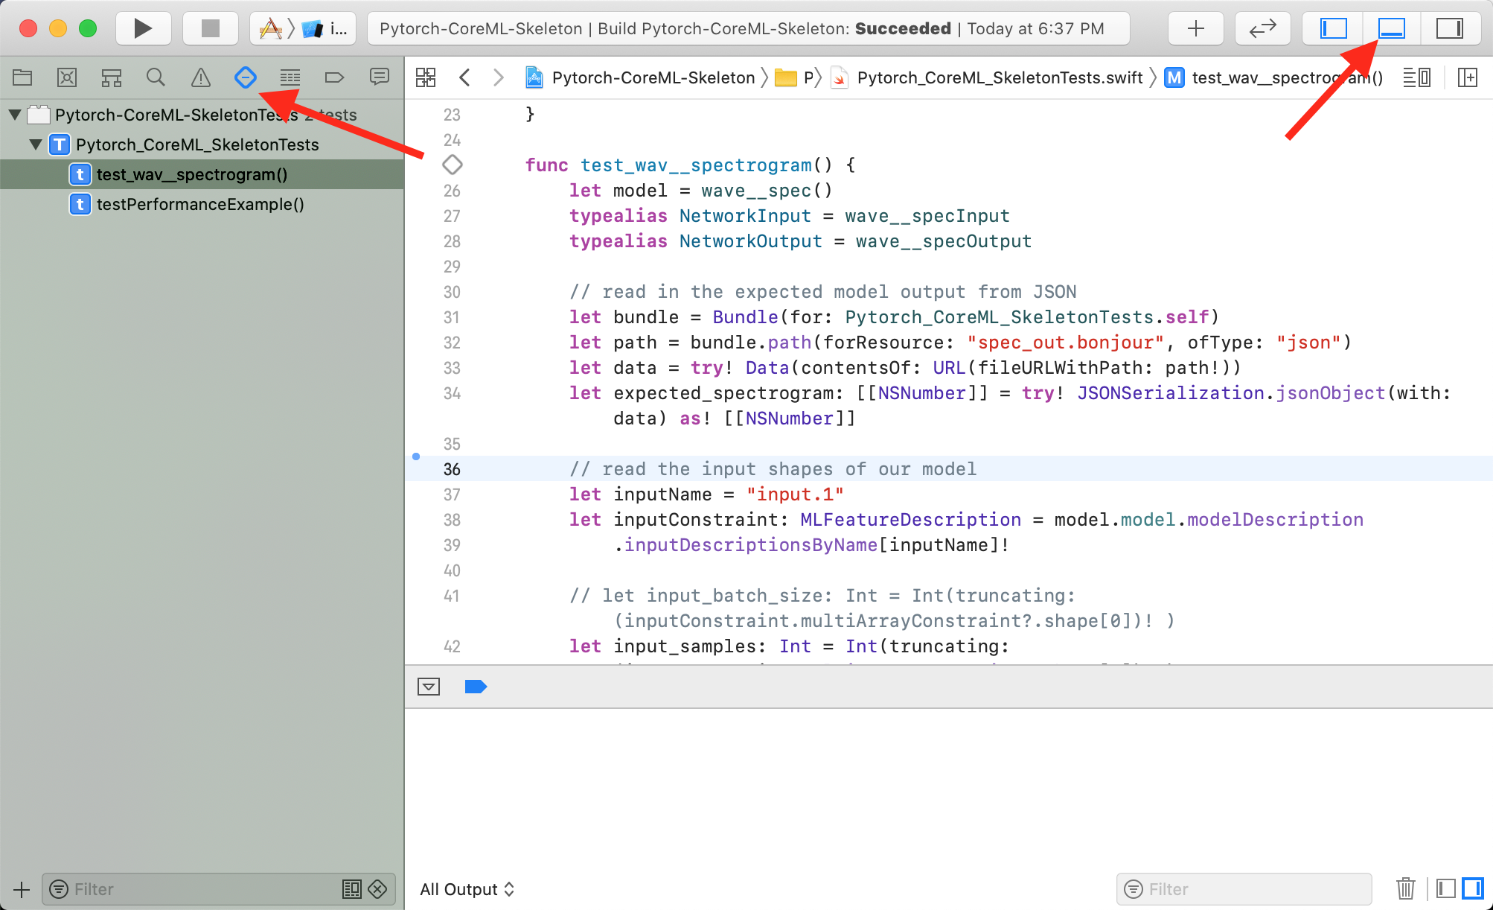Image resolution: width=1493 pixels, height=910 pixels.
Task: Open the Debug navigator tab
Action: [290, 77]
